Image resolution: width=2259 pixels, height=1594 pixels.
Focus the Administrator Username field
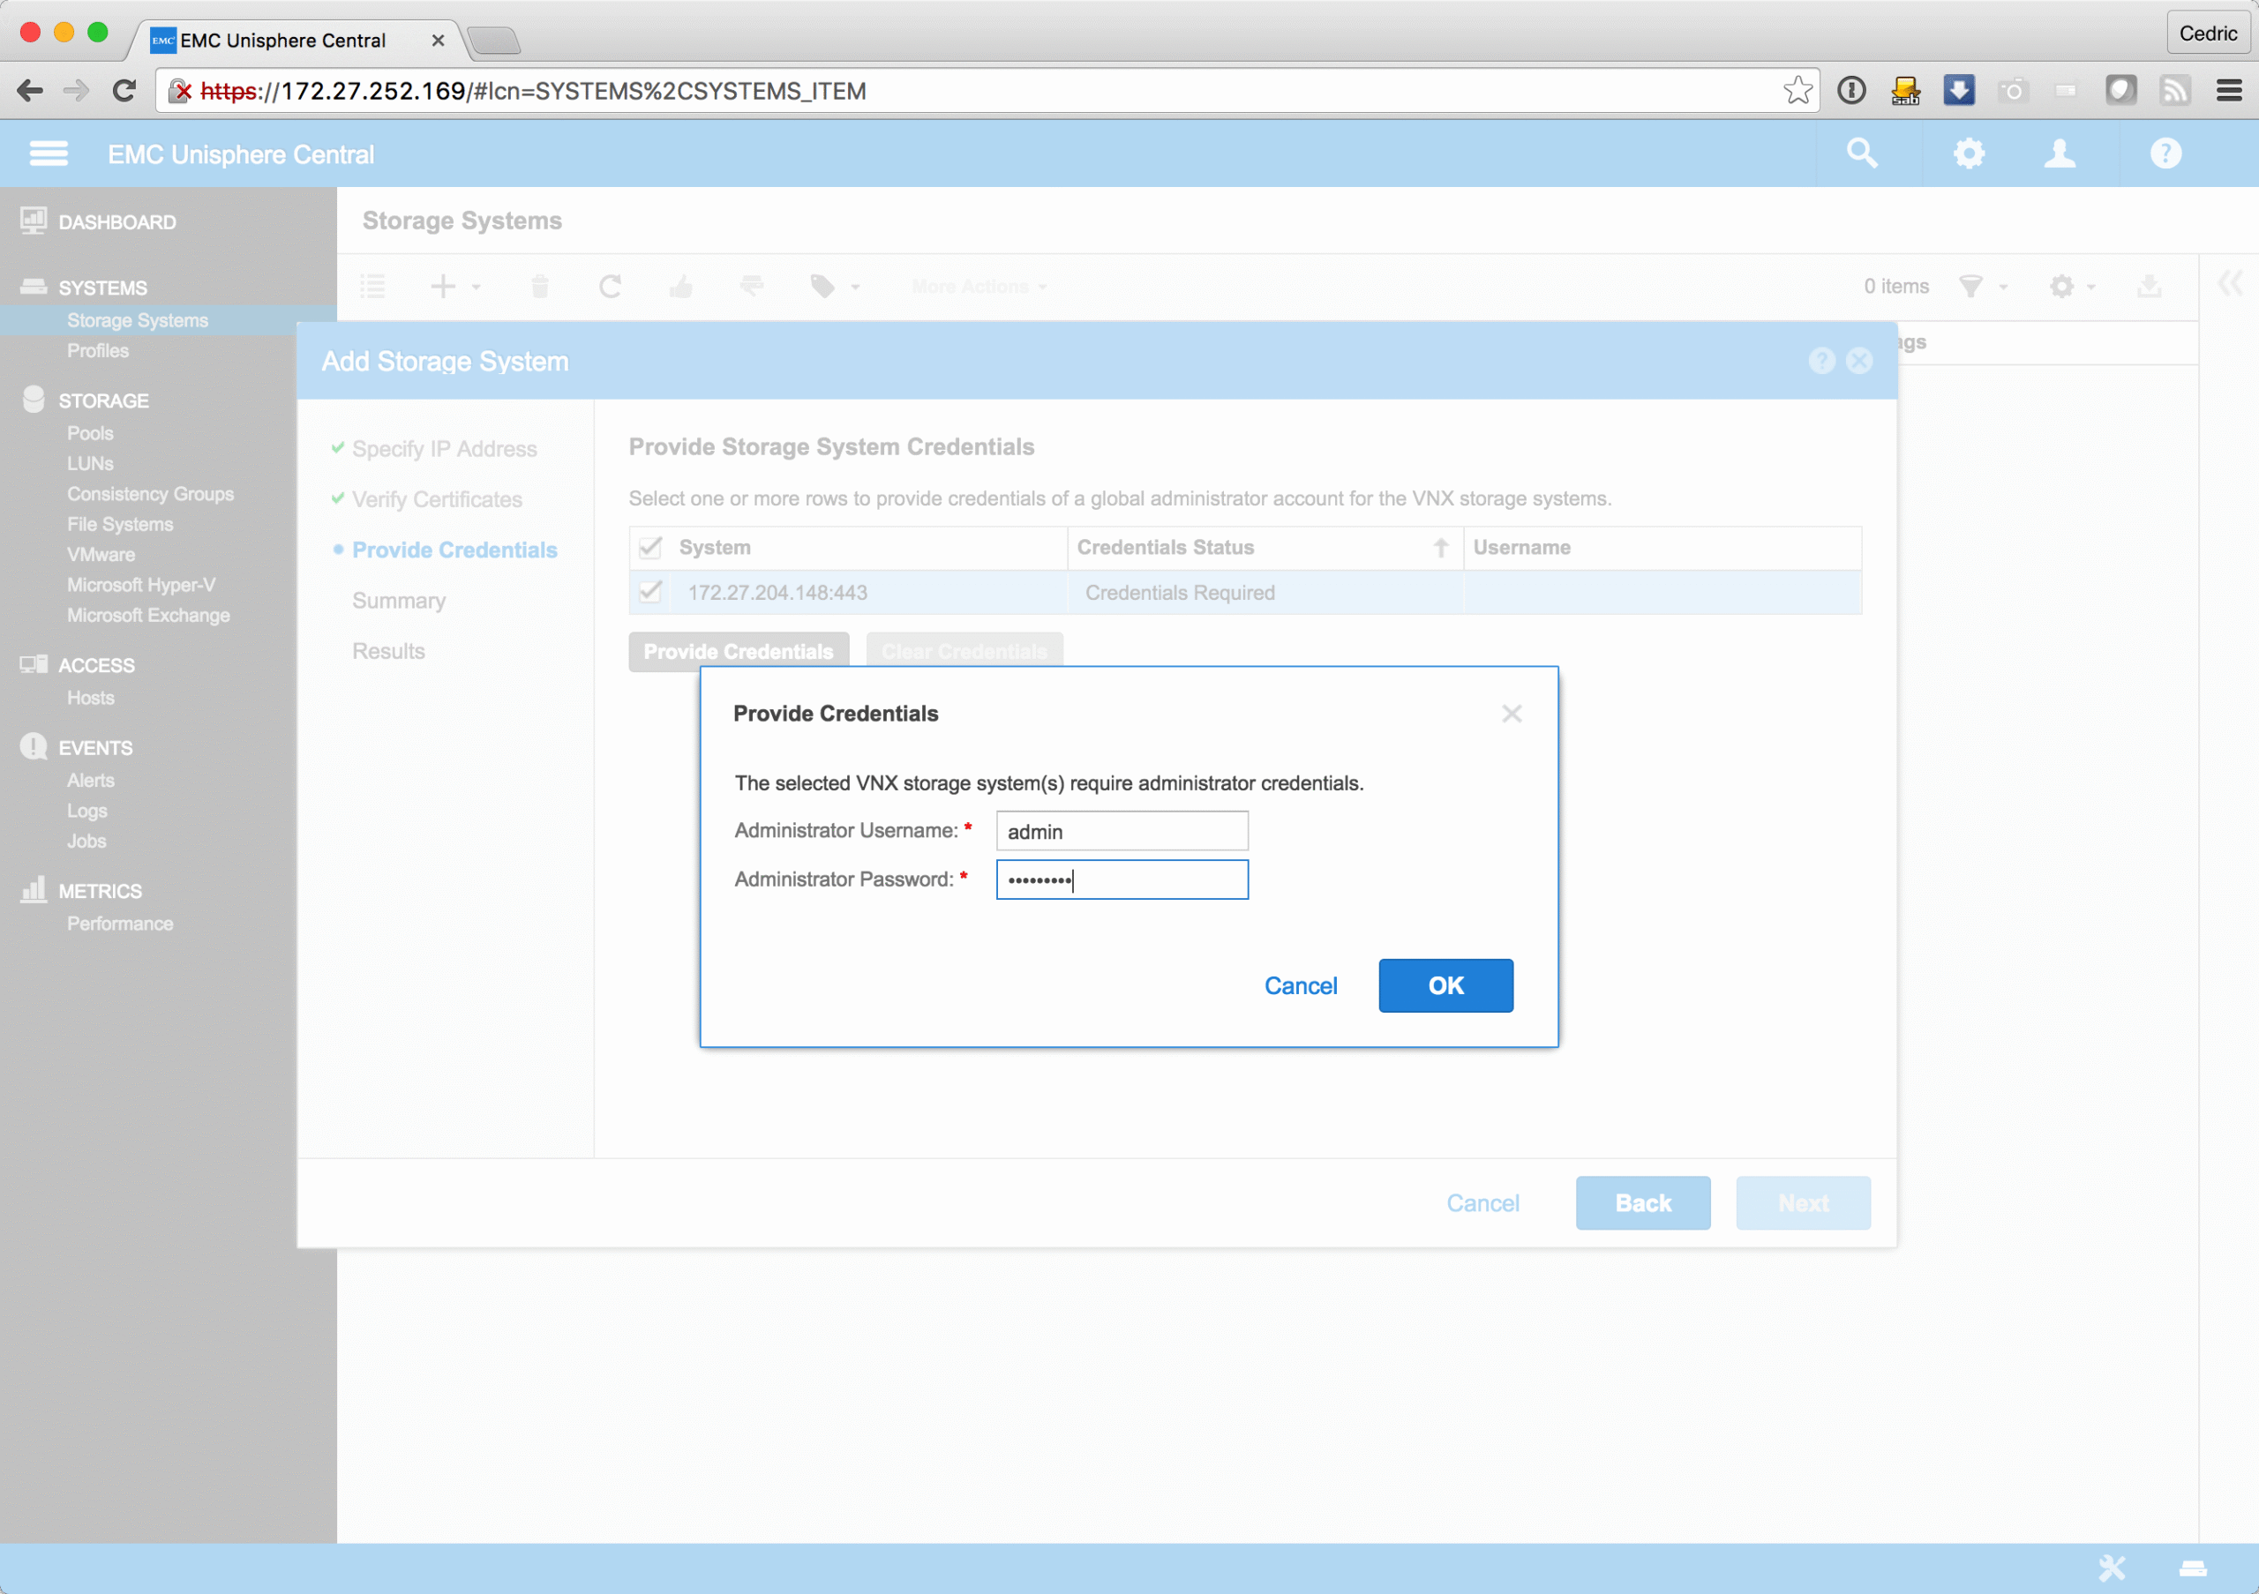coord(1122,831)
